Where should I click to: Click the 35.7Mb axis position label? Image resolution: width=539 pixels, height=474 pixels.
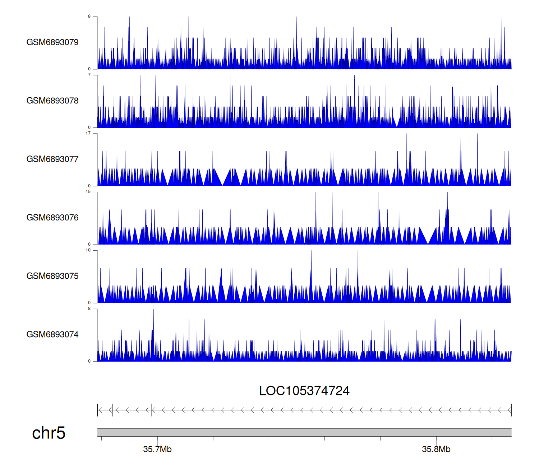(x=157, y=449)
